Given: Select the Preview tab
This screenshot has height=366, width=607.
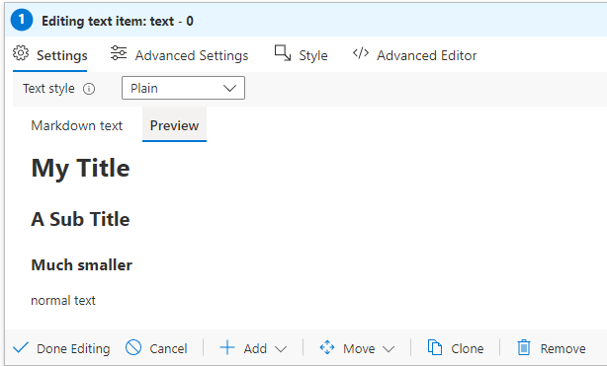Looking at the screenshot, I should click(x=174, y=125).
